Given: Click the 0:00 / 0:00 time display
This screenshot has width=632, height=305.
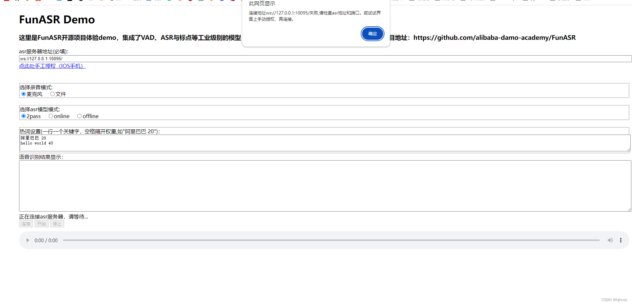Looking at the screenshot, I should (x=46, y=241).
